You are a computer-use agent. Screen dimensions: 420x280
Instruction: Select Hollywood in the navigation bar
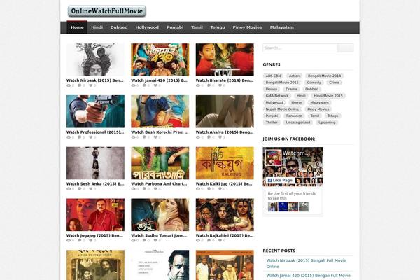click(x=147, y=27)
